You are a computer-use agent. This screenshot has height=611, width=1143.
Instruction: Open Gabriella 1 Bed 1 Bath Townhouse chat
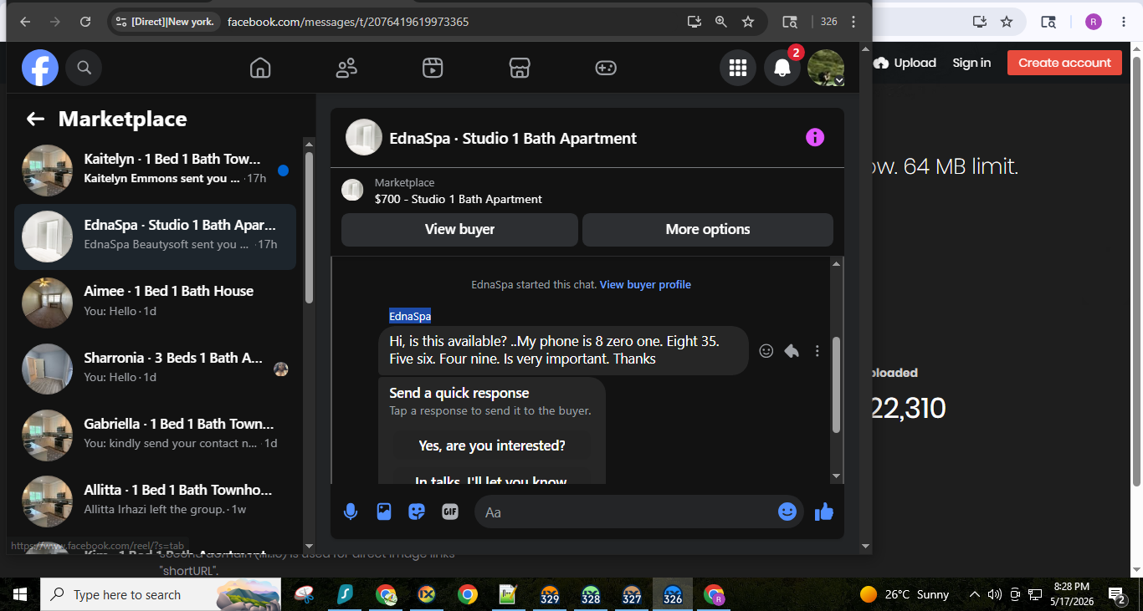click(155, 434)
